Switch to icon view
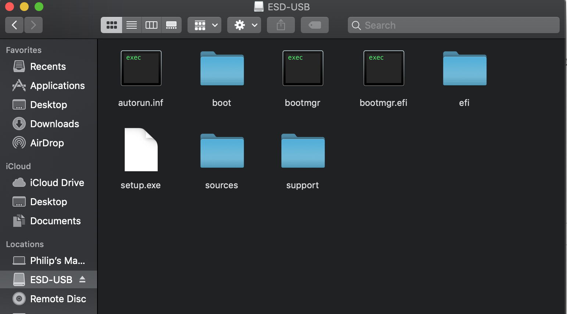Viewport: 567px width, 314px height. click(x=111, y=25)
